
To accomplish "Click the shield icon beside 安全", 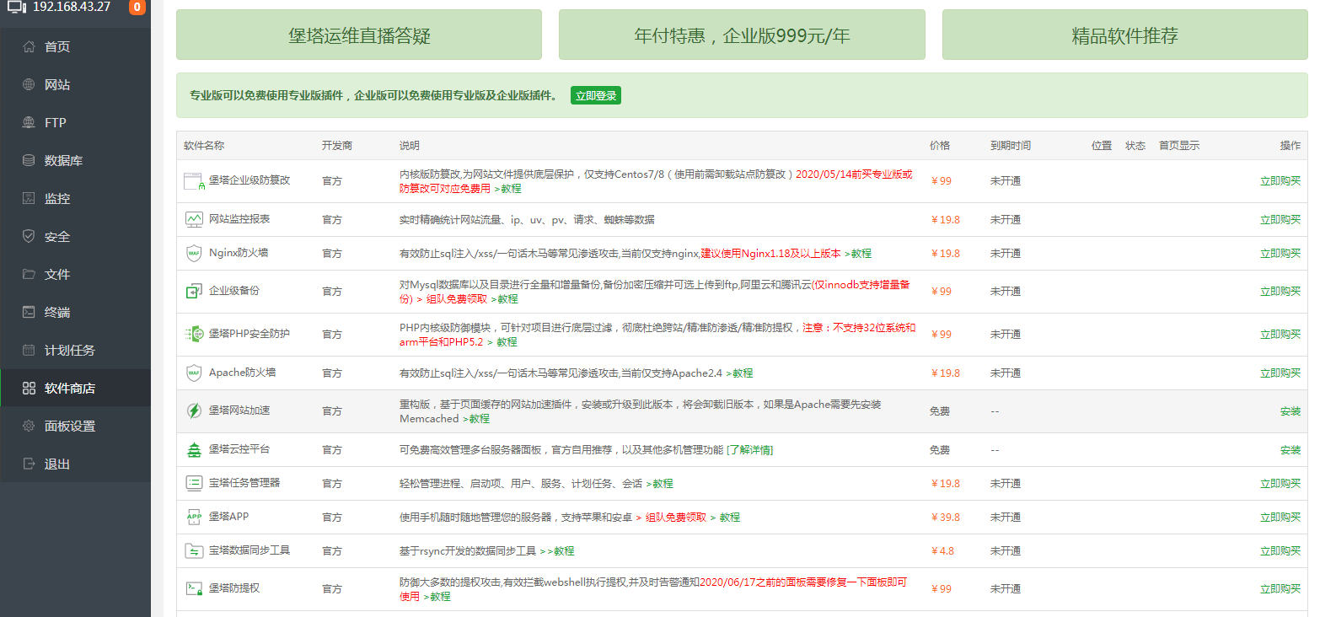I will pos(29,236).
